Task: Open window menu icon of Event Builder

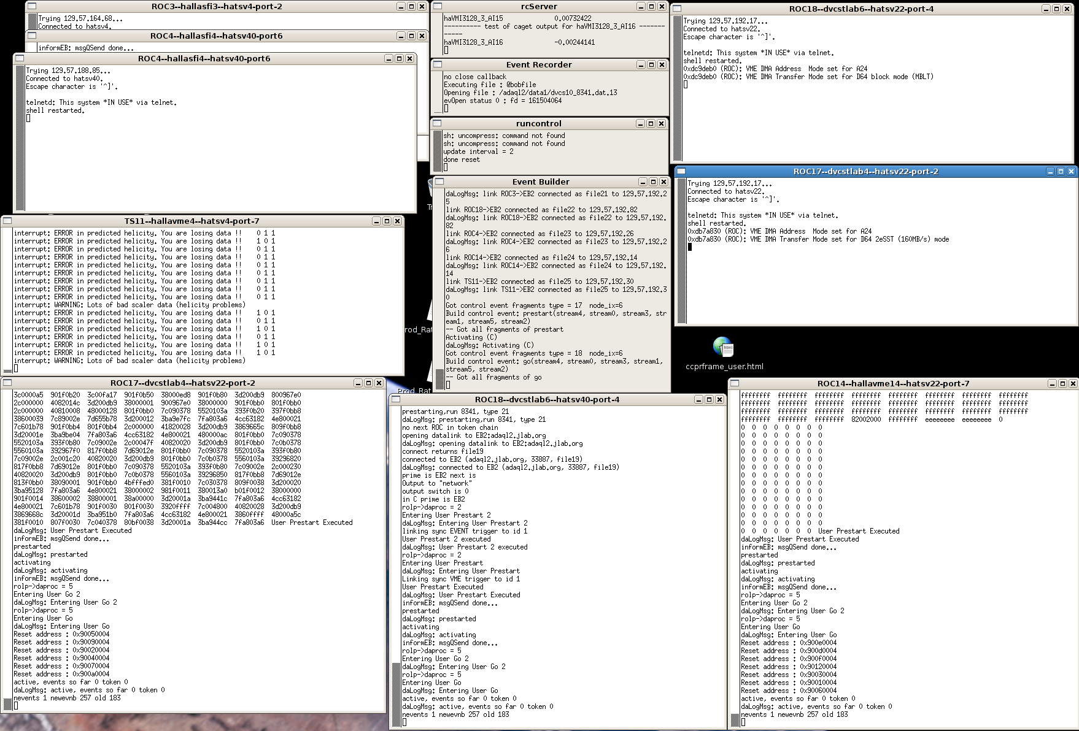Action: [440, 182]
